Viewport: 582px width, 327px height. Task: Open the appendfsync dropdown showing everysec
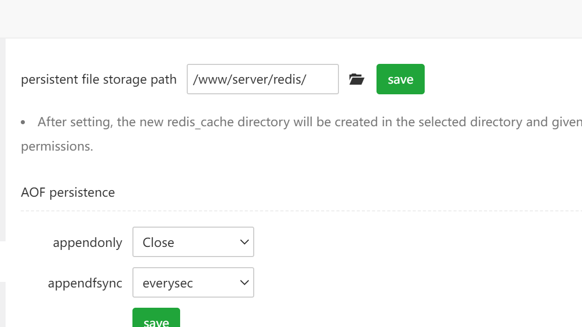pyautogui.click(x=193, y=283)
